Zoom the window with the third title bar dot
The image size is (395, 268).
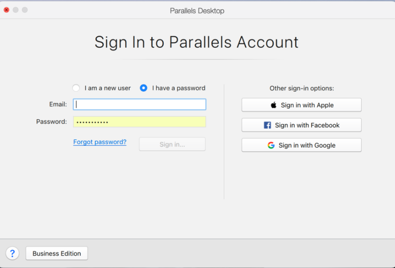pyautogui.click(x=25, y=10)
